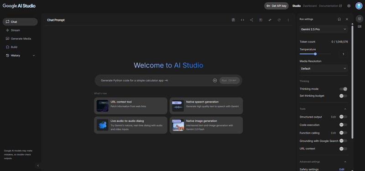
Task: Click the Chat Prompt title
Action: [x=56, y=20]
